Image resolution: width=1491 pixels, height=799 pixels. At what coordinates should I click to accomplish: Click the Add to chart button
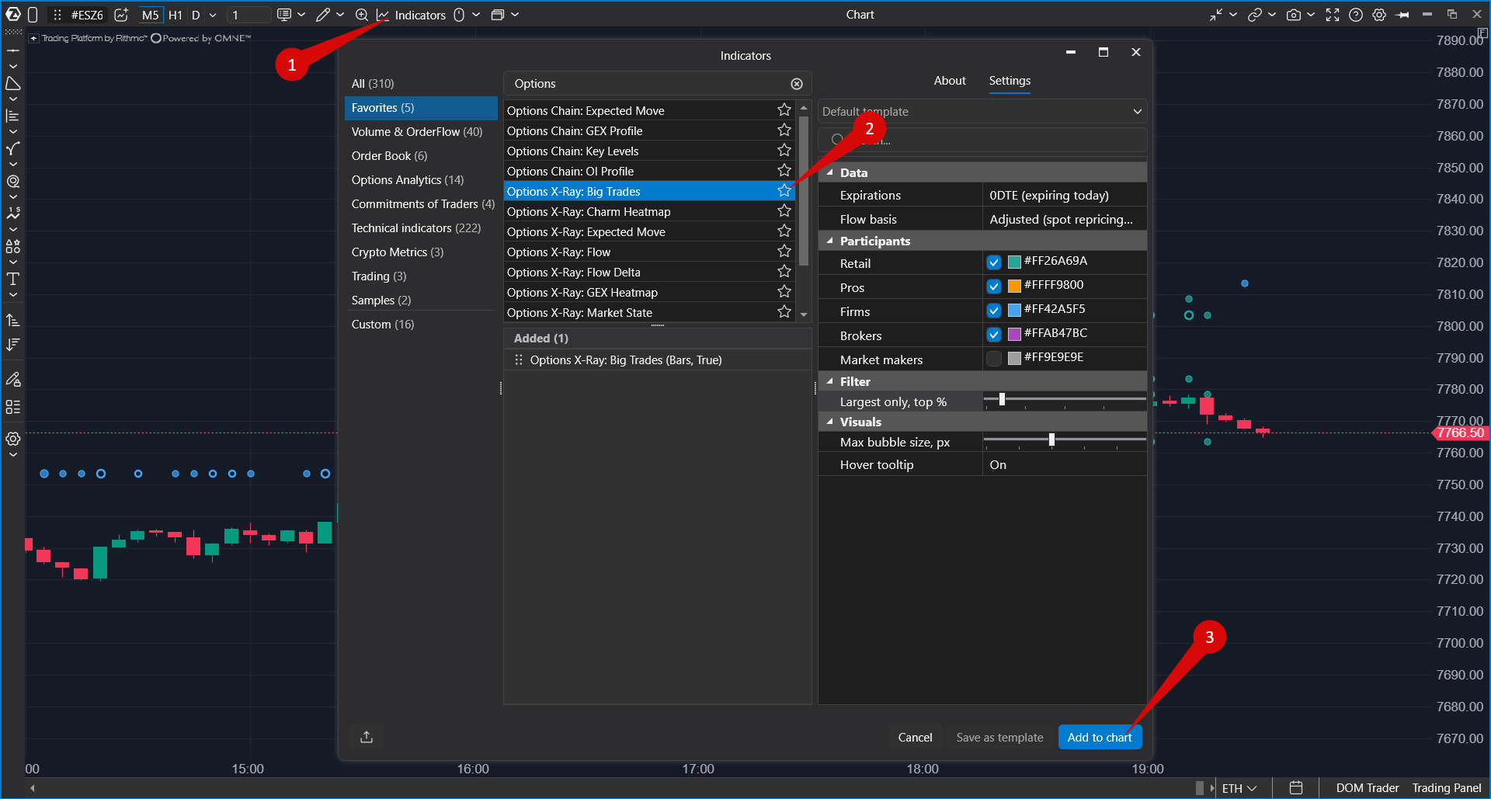click(1100, 737)
